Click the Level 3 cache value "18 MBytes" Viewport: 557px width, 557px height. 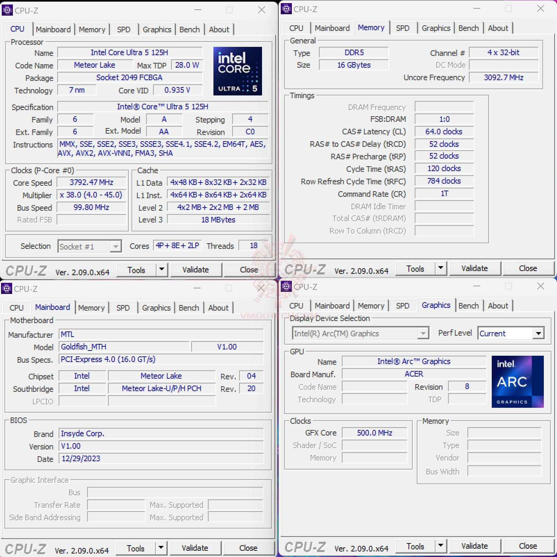click(x=218, y=219)
